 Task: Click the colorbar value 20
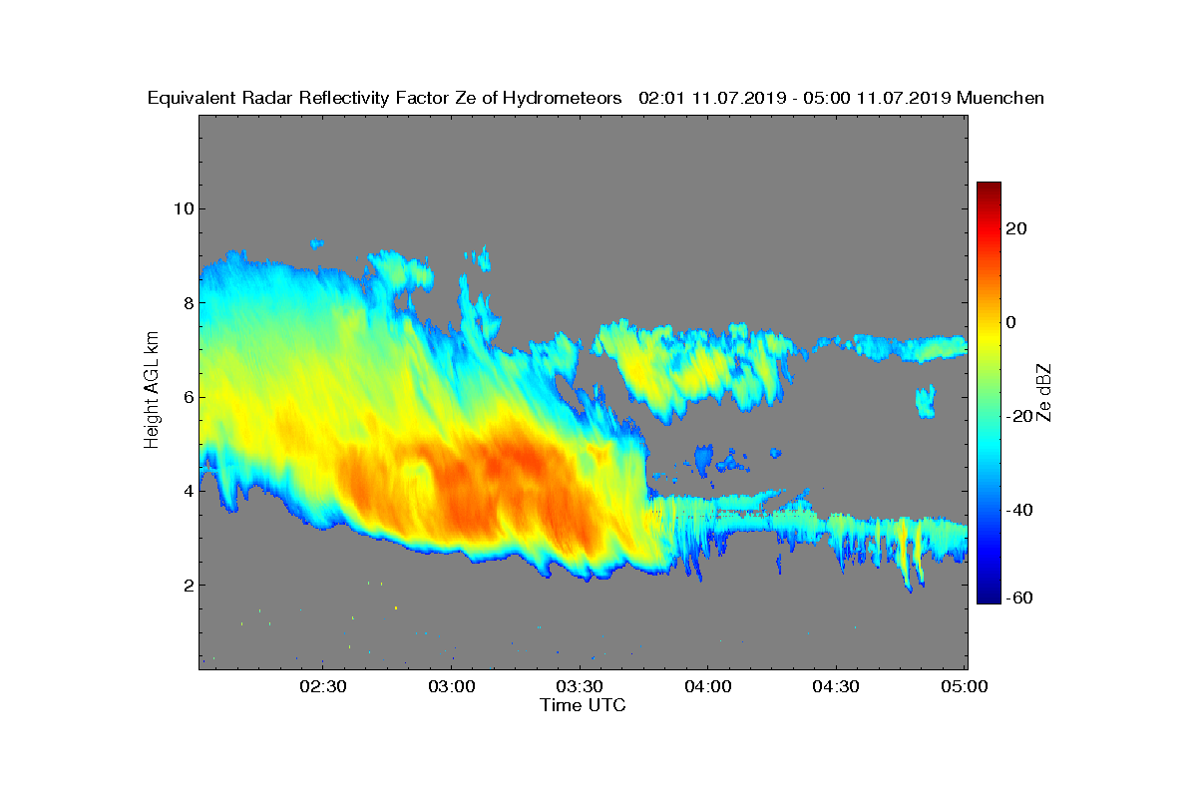1016,228
